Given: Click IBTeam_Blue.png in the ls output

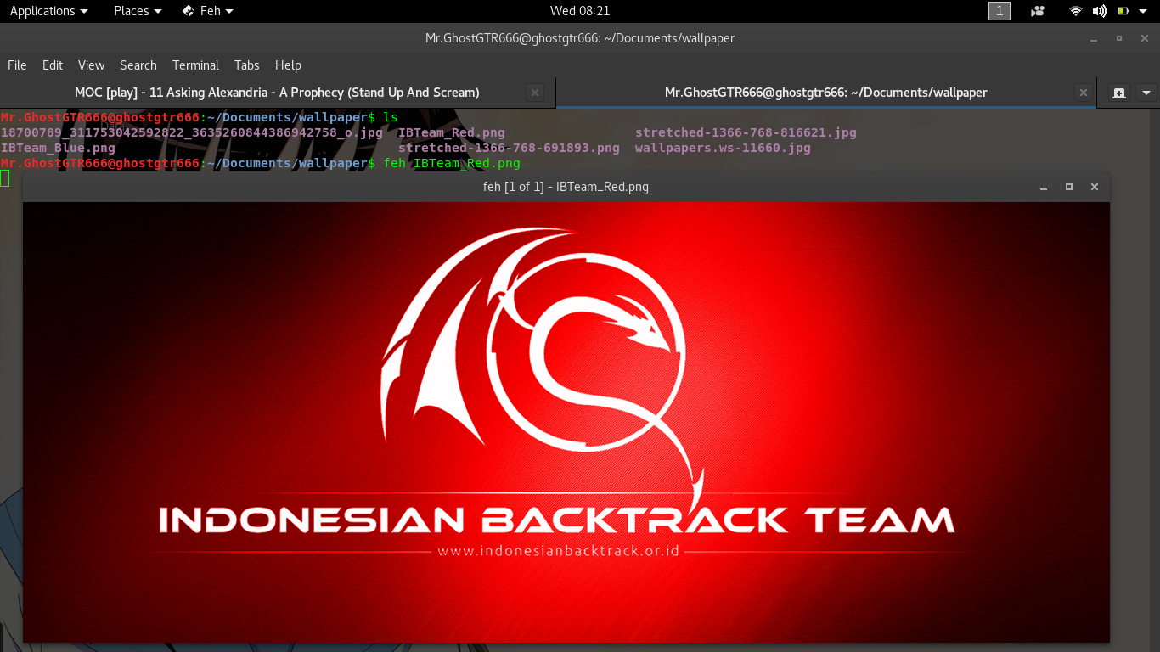Looking at the screenshot, I should [58, 148].
